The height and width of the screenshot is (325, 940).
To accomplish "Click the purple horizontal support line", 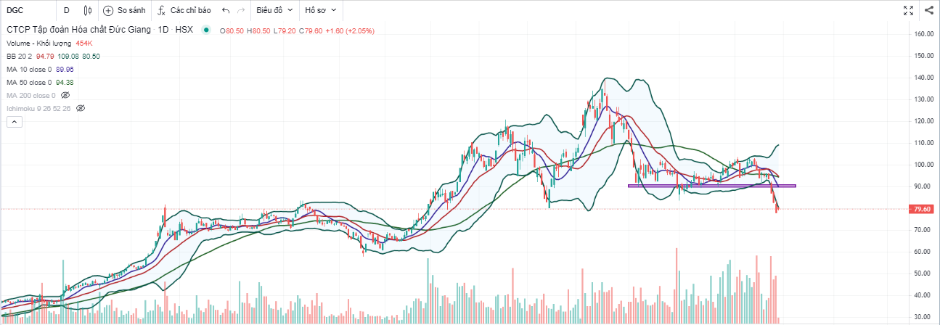I will coord(711,186).
